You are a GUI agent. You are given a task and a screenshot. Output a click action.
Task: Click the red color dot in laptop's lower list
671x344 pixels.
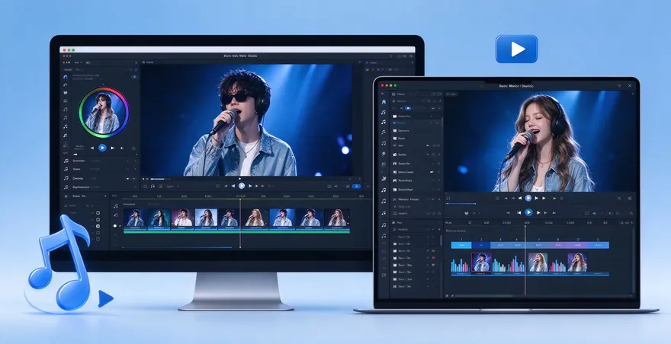click(x=434, y=258)
